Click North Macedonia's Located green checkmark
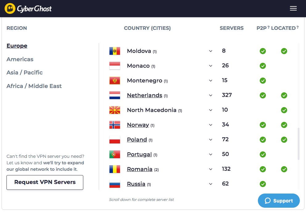This screenshot has width=306, height=212. tap(284, 110)
